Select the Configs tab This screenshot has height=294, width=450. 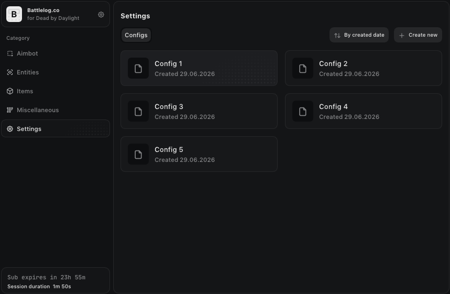(136, 35)
